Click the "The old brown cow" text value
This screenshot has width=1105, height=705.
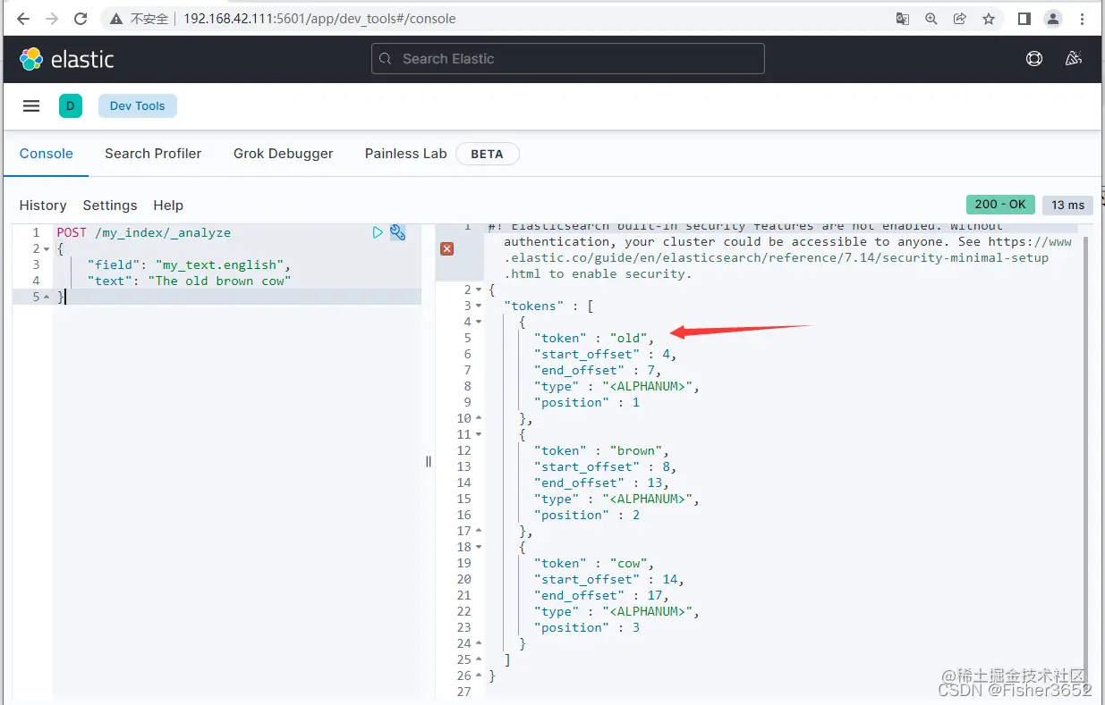coord(219,281)
